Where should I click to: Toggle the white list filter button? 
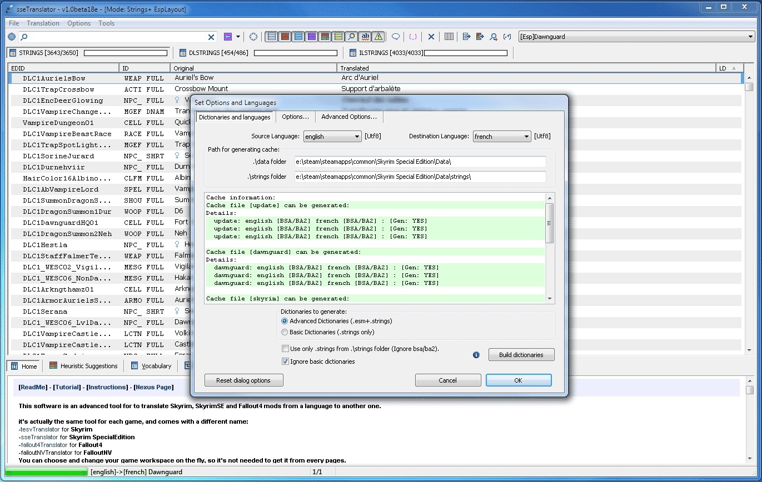(x=271, y=37)
